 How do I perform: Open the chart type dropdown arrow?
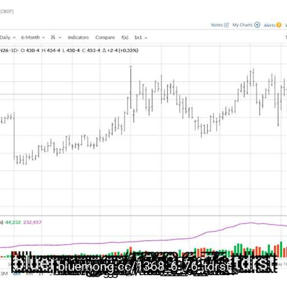pos(60,38)
